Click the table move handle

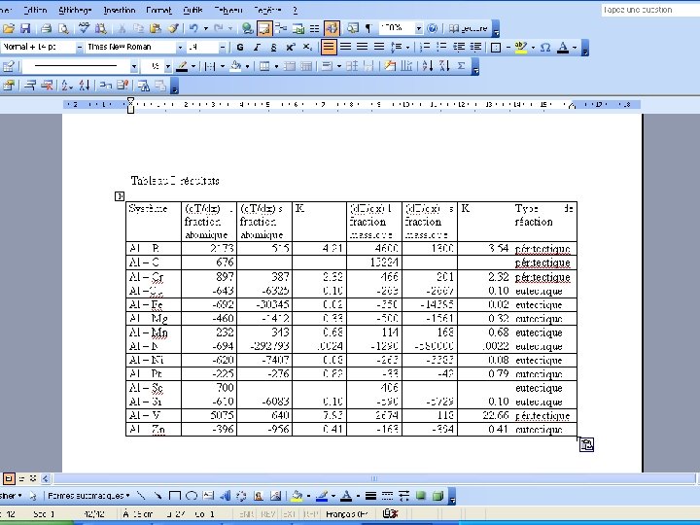coord(120,196)
